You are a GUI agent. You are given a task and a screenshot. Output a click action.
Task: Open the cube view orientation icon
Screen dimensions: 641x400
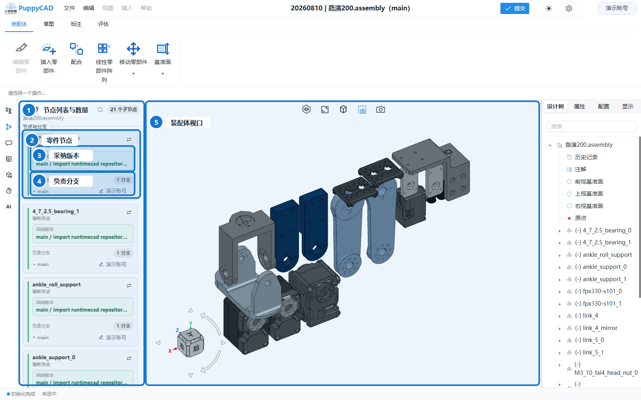pos(343,109)
